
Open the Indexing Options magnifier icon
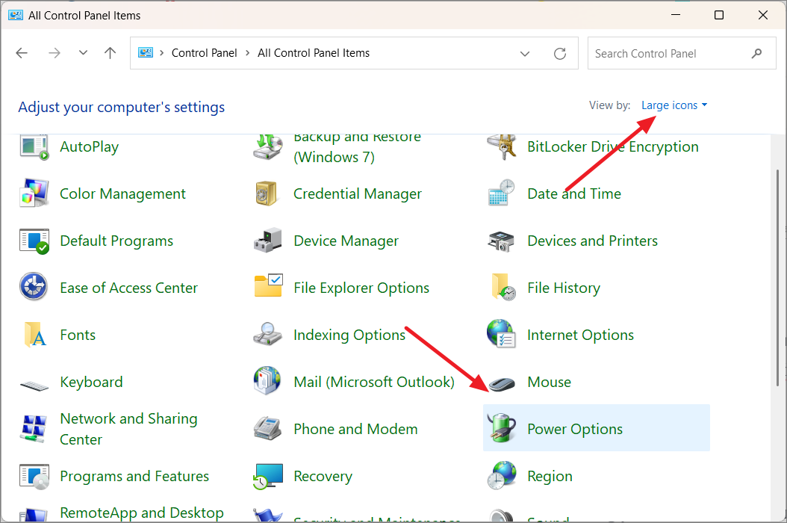[267, 334]
